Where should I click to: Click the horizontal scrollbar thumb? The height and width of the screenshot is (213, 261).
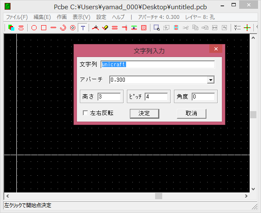[158, 196]
